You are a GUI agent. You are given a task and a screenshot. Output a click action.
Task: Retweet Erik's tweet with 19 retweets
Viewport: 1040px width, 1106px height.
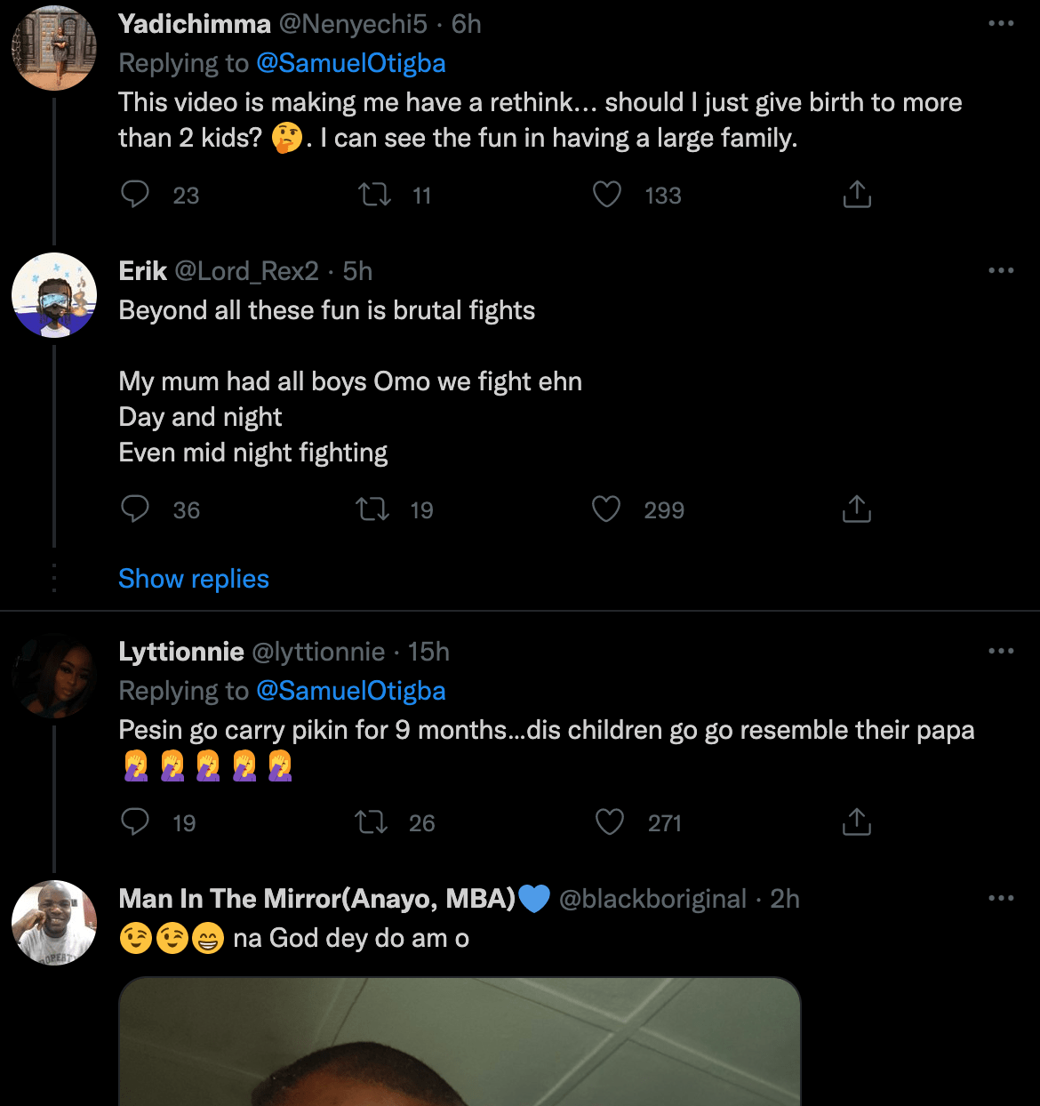pos(372,509)
